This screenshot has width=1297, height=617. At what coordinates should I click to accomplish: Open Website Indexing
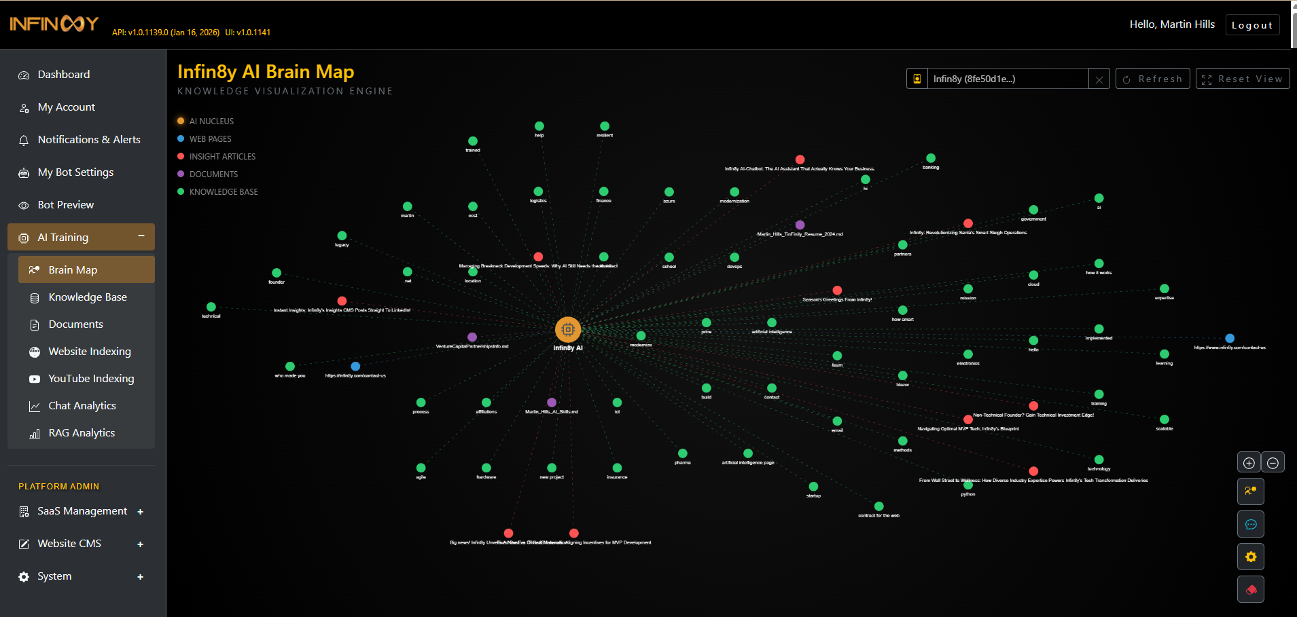(x=86, y=352)
